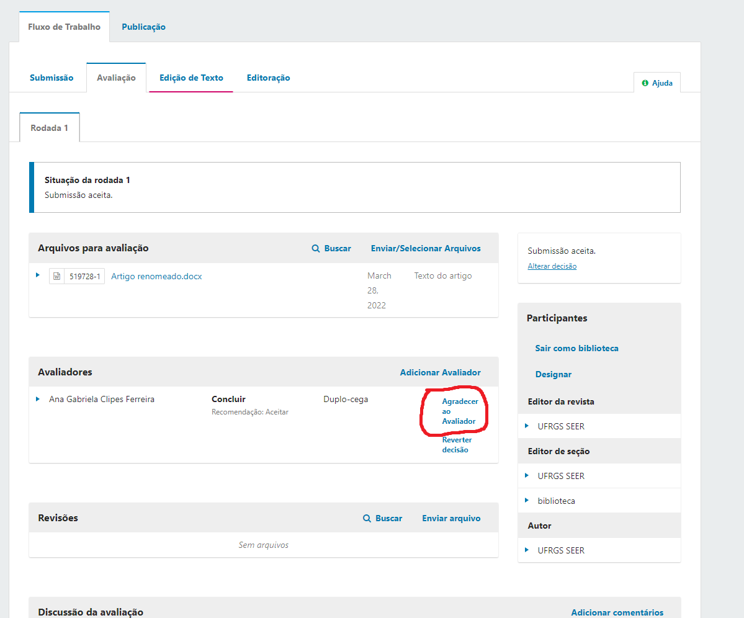744x618 pixels.
Task: Click the green Ajuda info icon
Action: coord(645,83)
